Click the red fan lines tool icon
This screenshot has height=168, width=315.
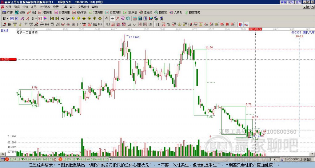coord(113,25)
